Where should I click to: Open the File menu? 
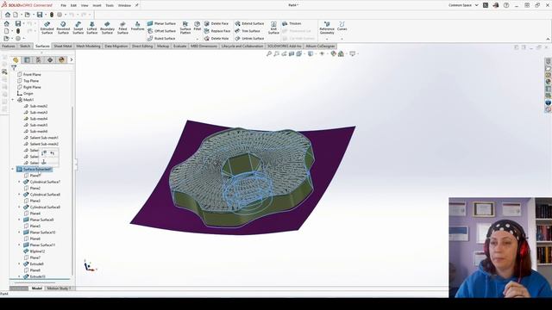[63, 5]
